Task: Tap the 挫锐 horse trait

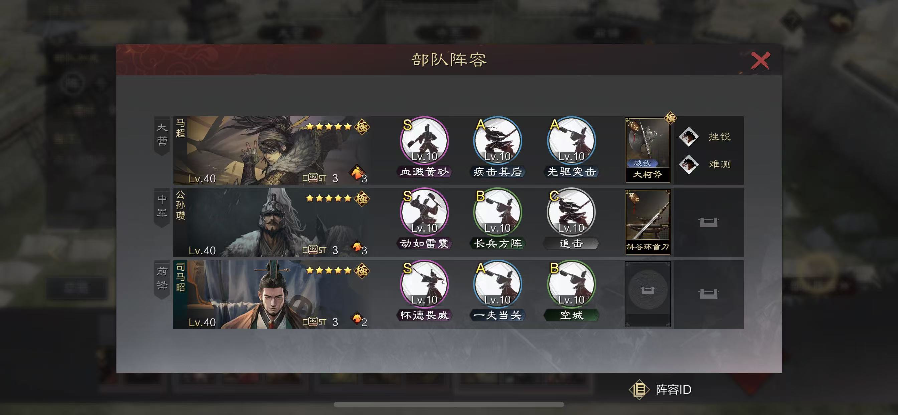Action: pos(706,136)
